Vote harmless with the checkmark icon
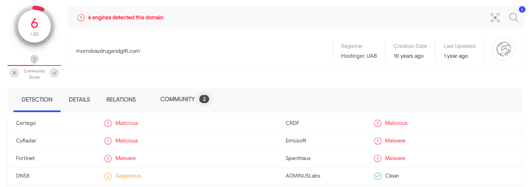The width and height of the screenshot is (532, 187). pyautogui.click(x=55, y=73)
